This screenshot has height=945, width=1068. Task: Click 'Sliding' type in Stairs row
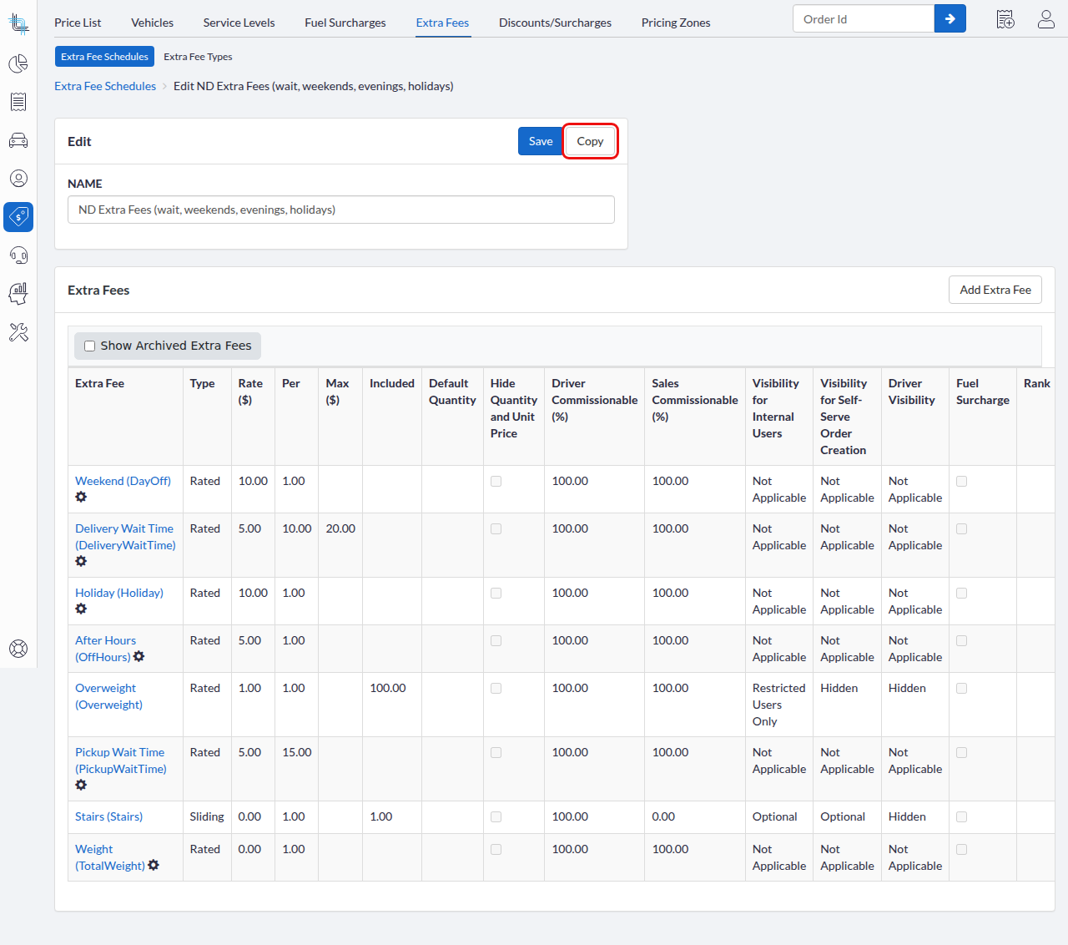click(207, 816)
